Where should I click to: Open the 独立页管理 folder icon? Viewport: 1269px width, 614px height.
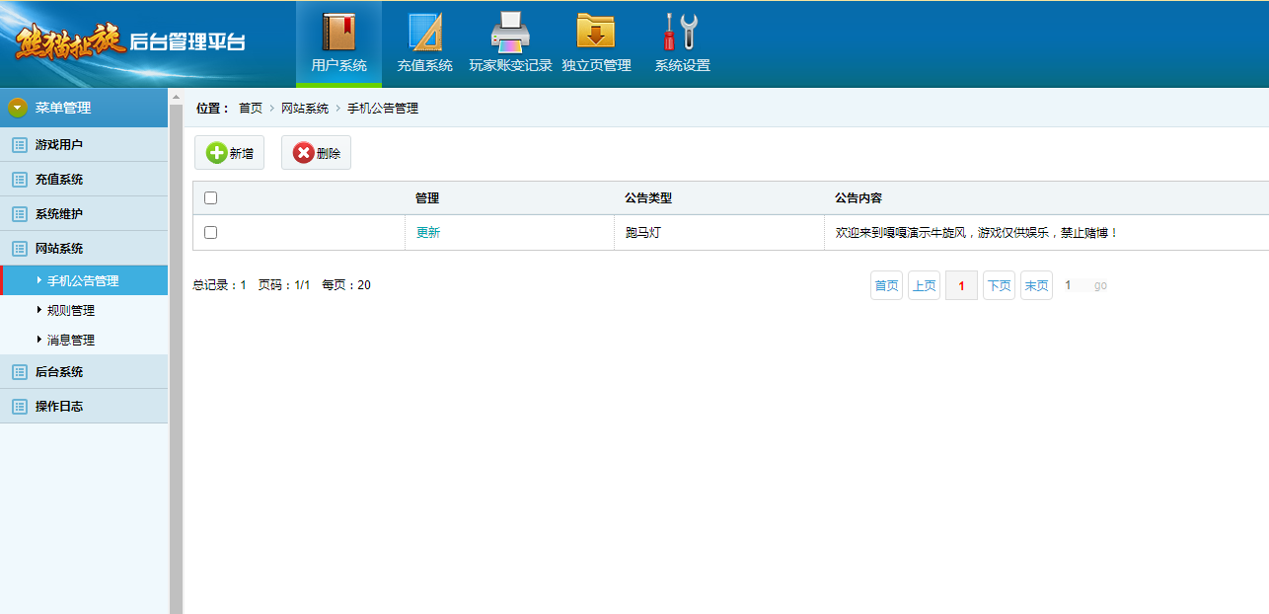point(596,32)
